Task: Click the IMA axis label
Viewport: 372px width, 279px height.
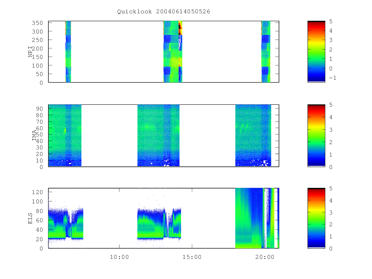Action: coord(35,135)
